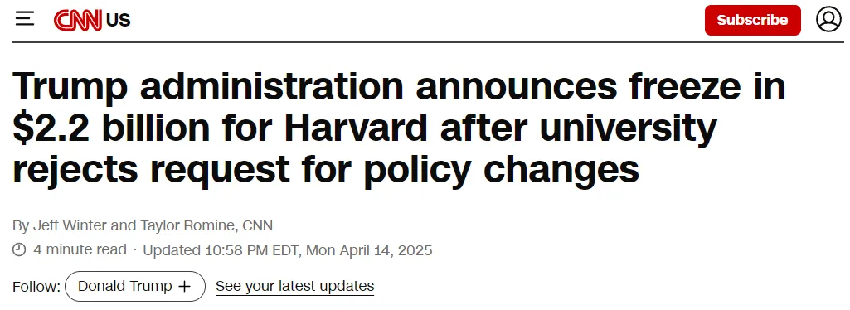Click the CNN logo
Screen dimensions: 850x310
78,21
